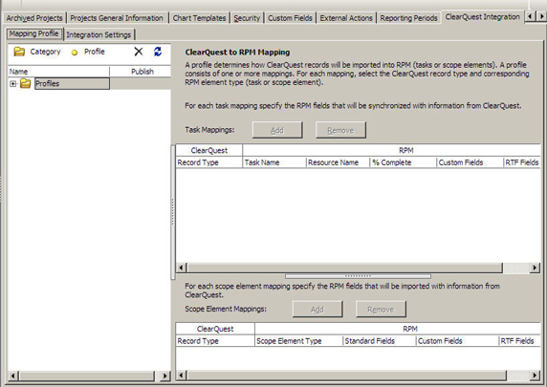This screenshot has height=387, width=547.
Task: Click the Profiles folder icon in the tree
Action: pyautogui.click(x=25, y=84)
